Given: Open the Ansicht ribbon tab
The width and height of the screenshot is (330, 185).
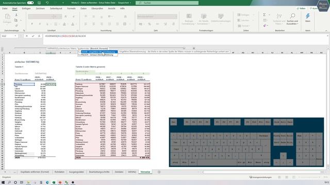Looking at the screenshot, I should point(111,8).
